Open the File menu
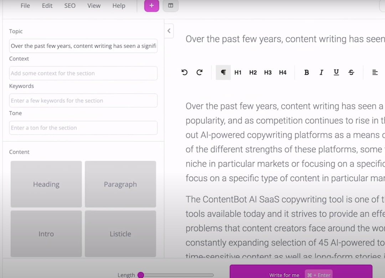Screen dimensions: 385x278 [x=25, y=6]
